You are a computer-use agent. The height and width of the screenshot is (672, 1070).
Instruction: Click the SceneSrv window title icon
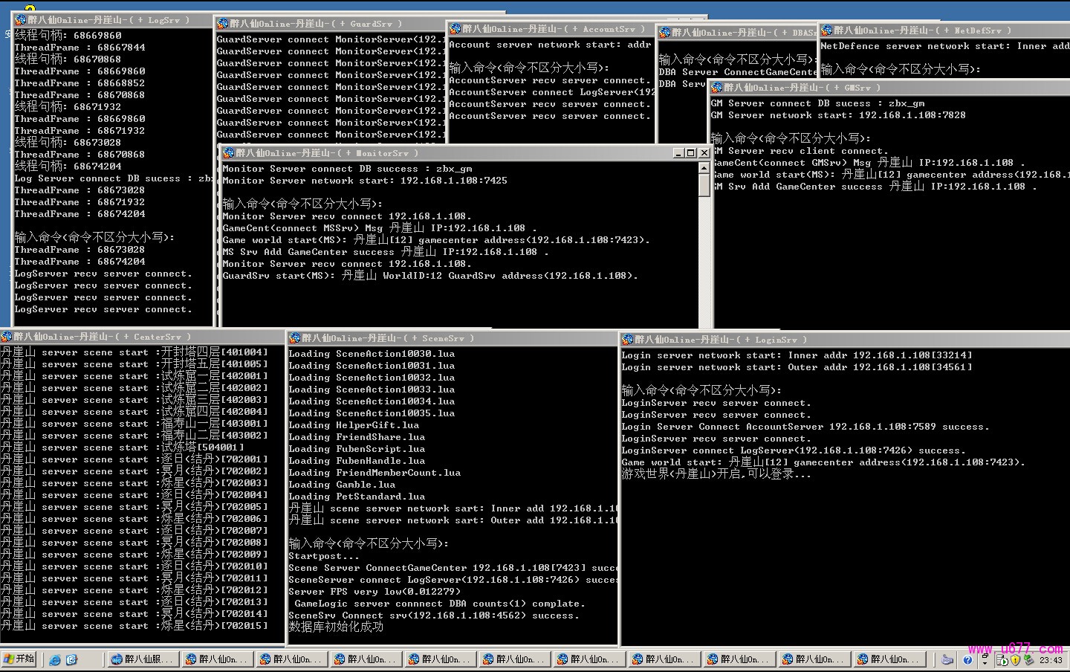(294, 338)
